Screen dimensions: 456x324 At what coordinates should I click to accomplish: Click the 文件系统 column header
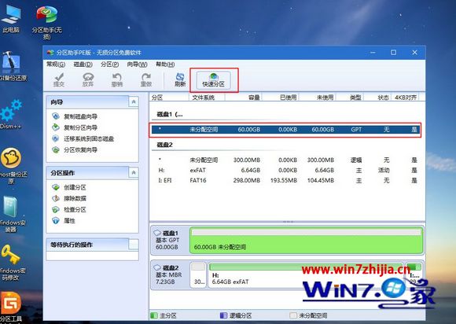[207, 98]
